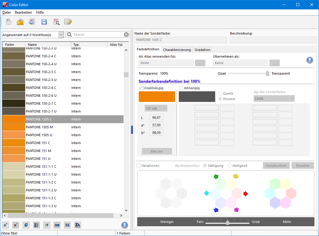Tick the Abhängig checkbox
The height and width of the screenshot is (236, 319).
pyautogui.click(x=181, y=88)
